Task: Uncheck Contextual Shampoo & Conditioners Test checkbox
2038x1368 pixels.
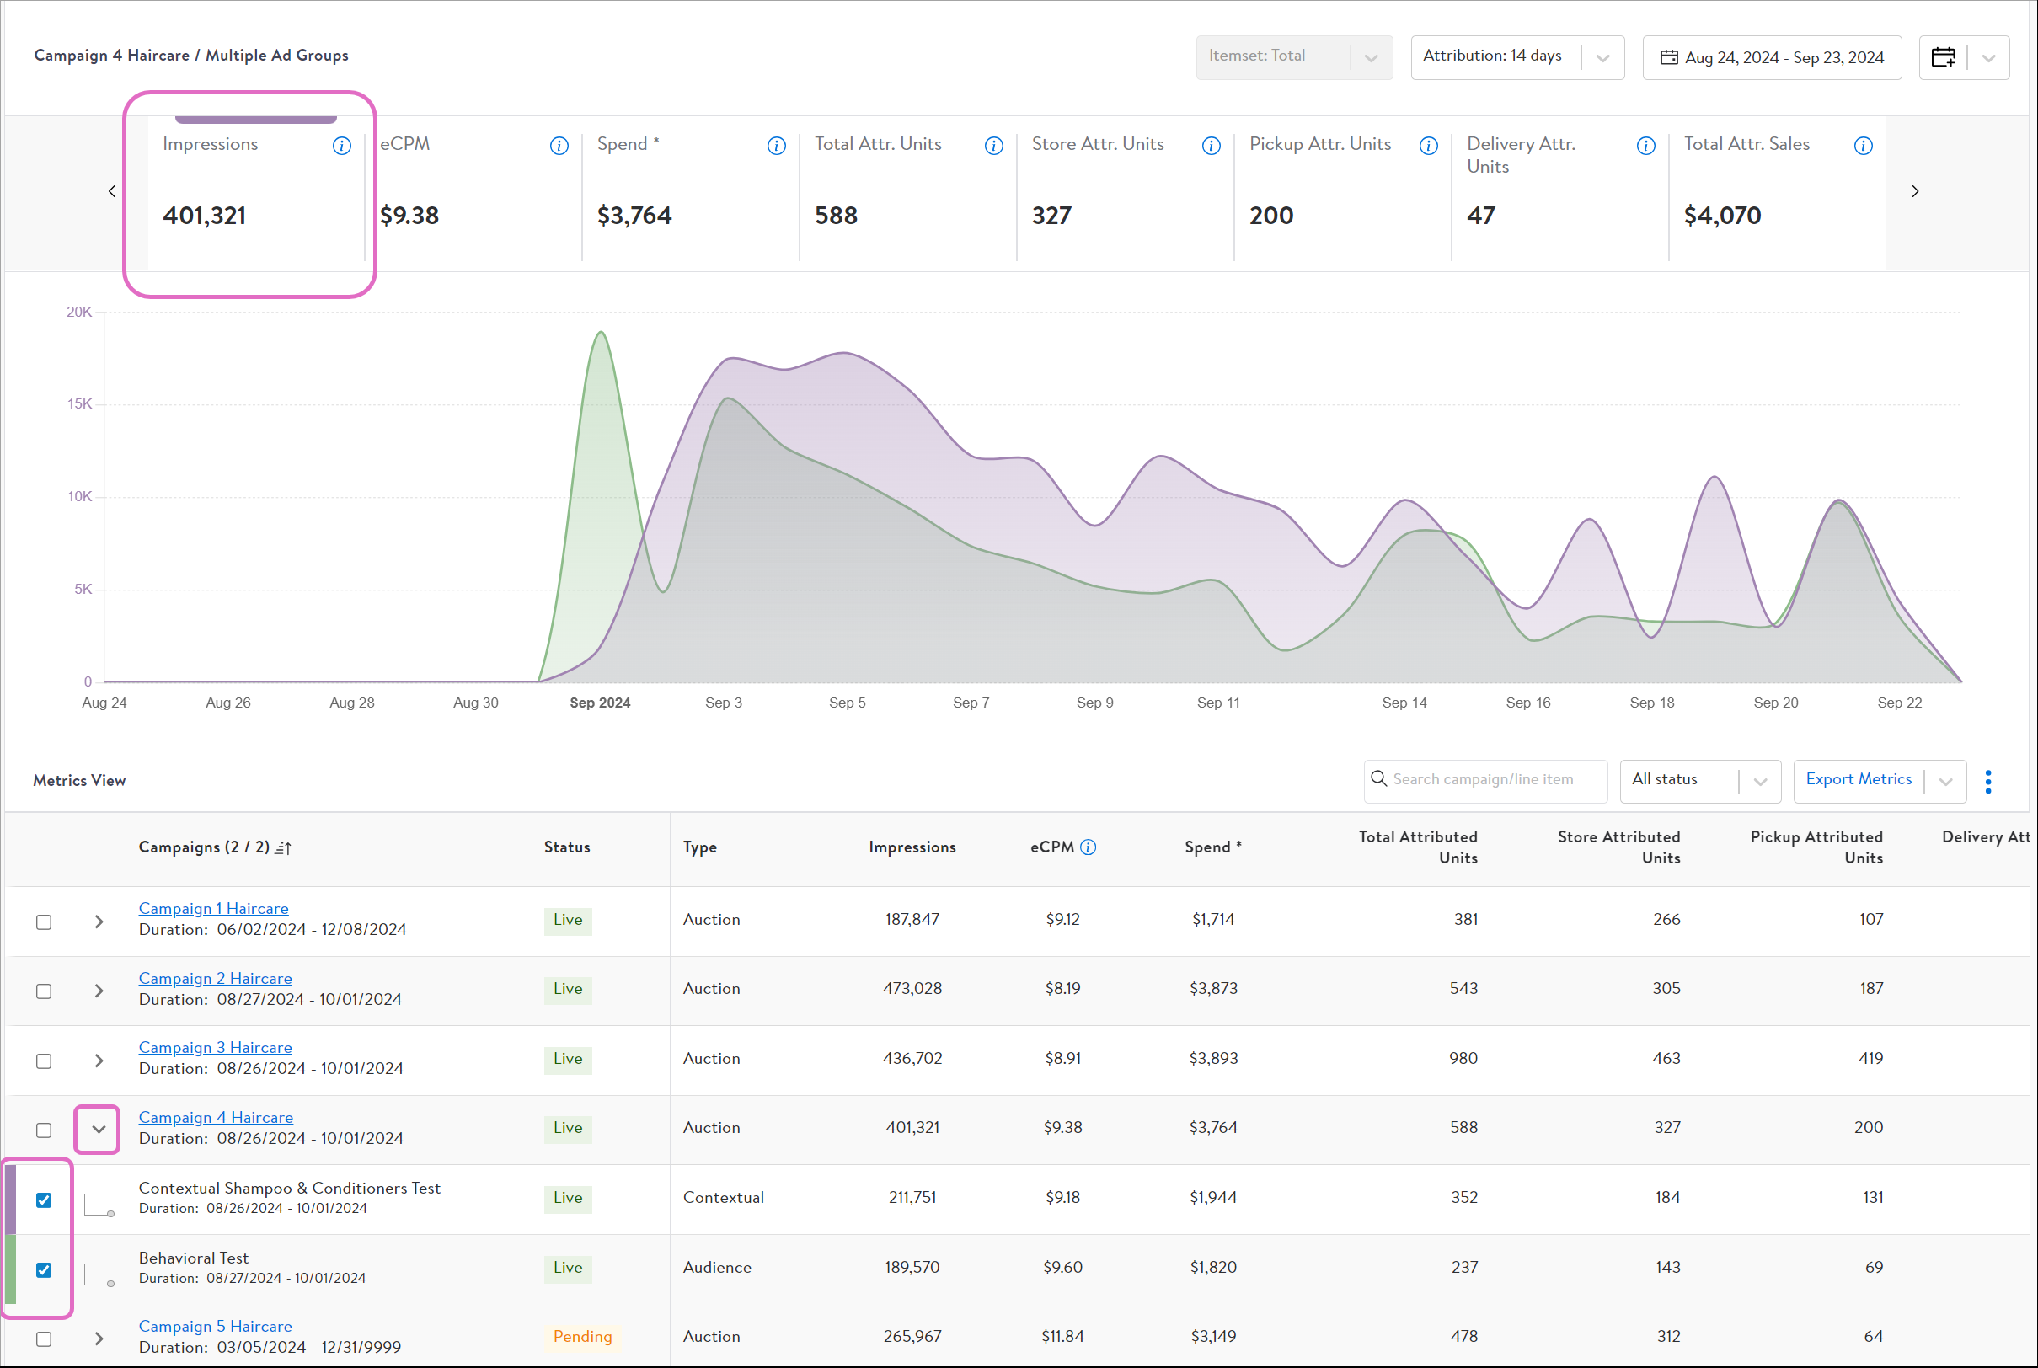Action: [x=44, y=1200]
